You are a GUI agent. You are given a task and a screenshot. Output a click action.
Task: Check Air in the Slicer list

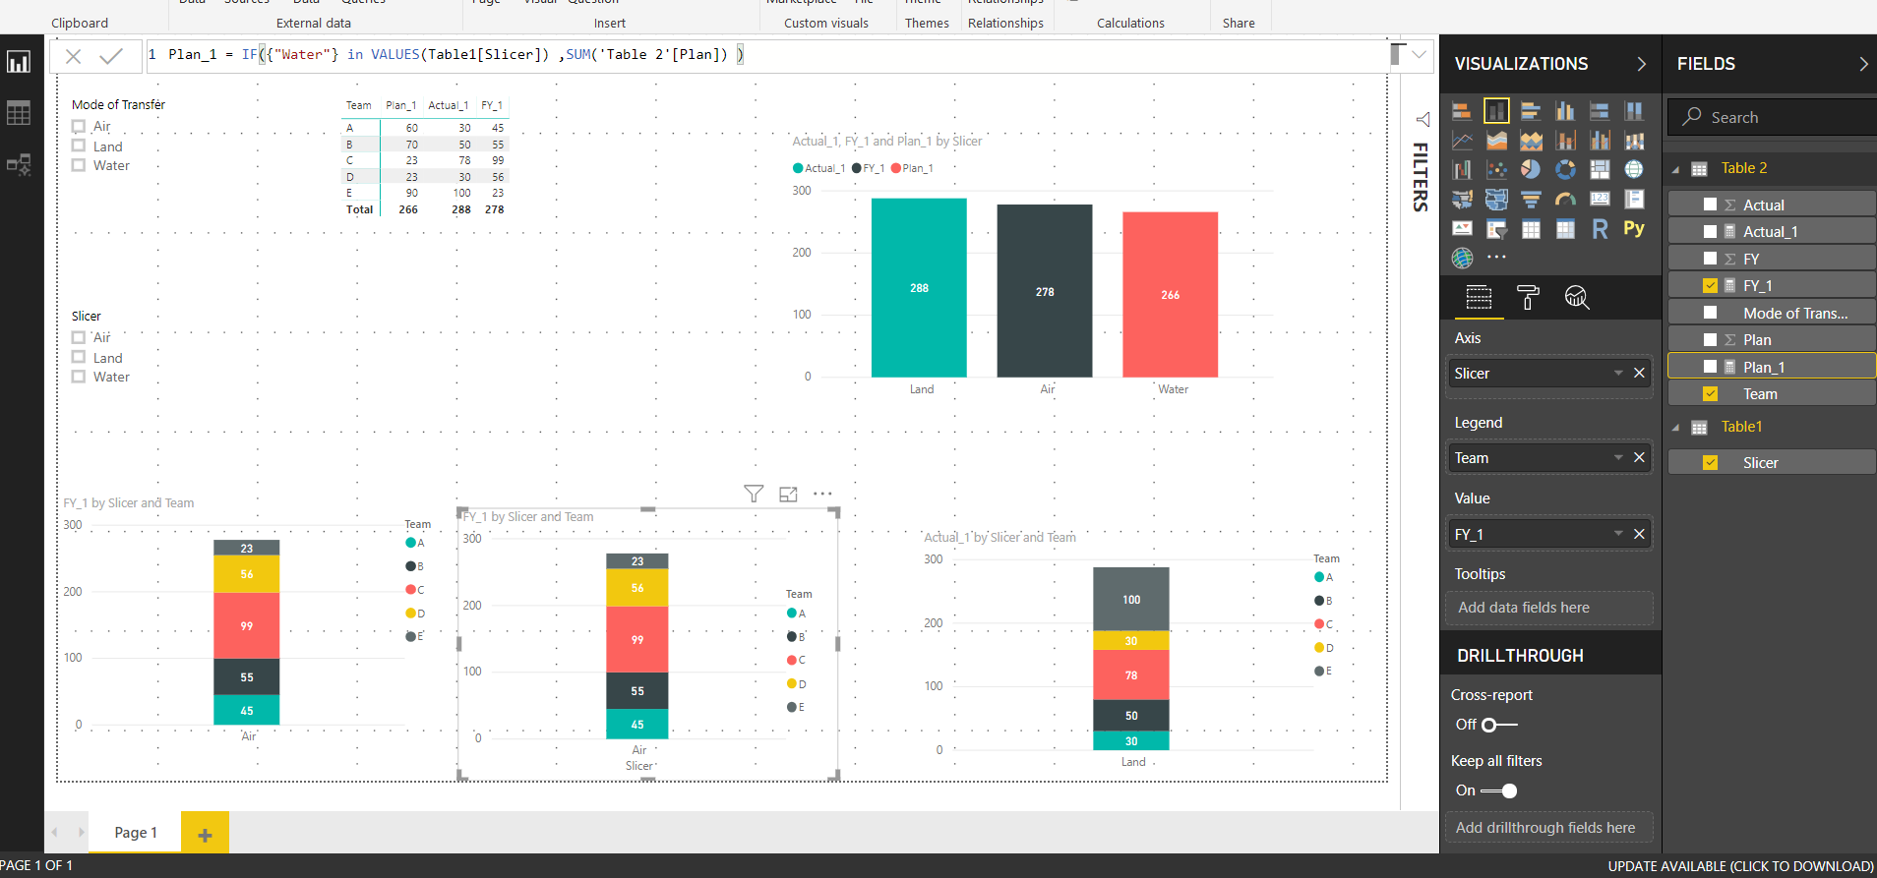[79, 337]
